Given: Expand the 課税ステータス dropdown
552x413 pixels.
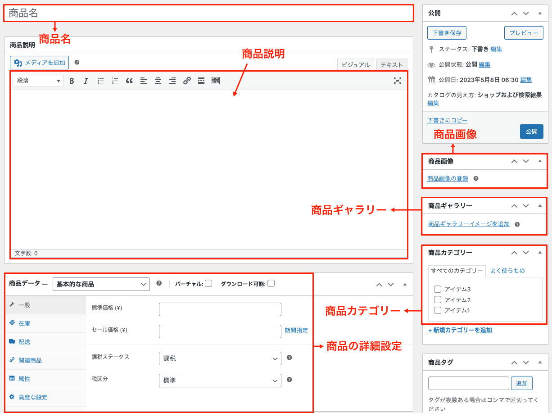Looking at the screenshot, I should (x=220, y=359).
